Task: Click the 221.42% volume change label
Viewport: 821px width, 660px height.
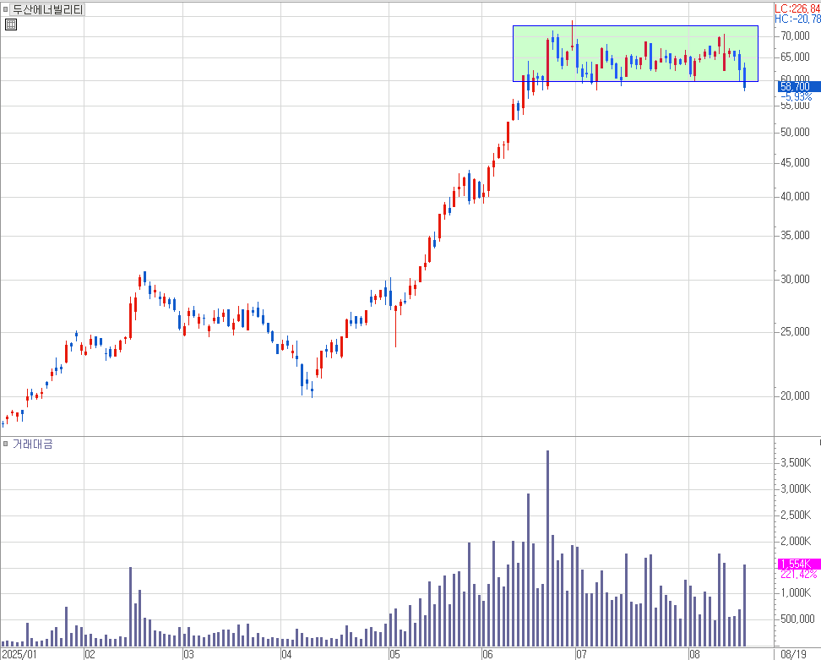Action: coord(798,575)
